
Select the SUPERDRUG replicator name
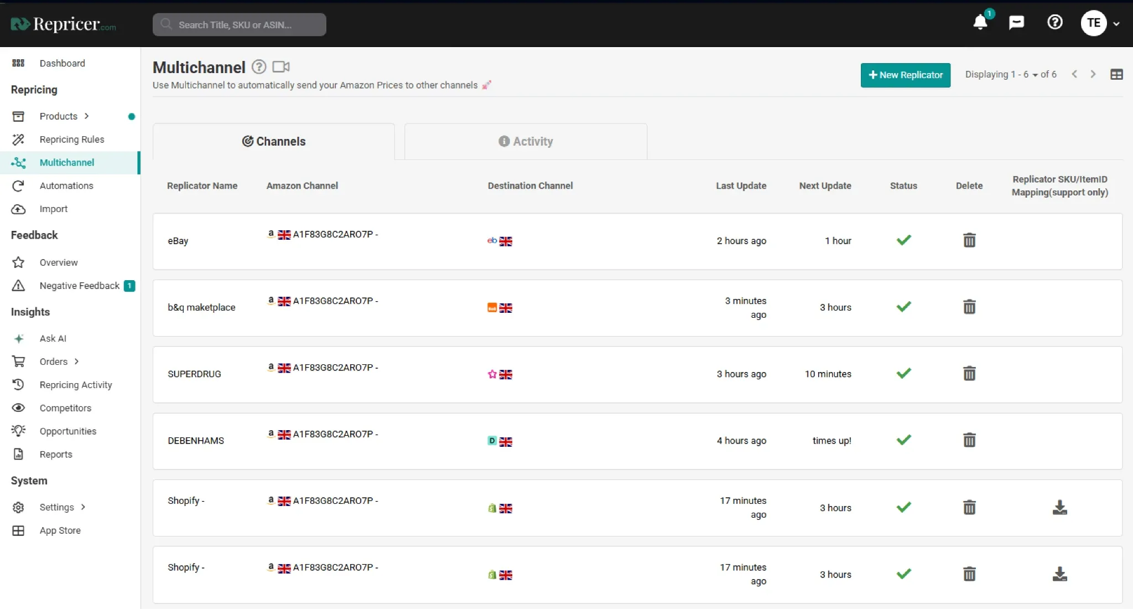tap(194, 374)
